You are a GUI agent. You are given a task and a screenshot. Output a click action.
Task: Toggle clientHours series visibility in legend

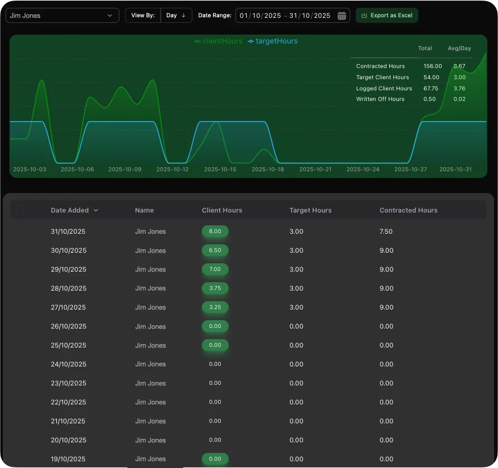pyautogui.click(x=222, y=41)
